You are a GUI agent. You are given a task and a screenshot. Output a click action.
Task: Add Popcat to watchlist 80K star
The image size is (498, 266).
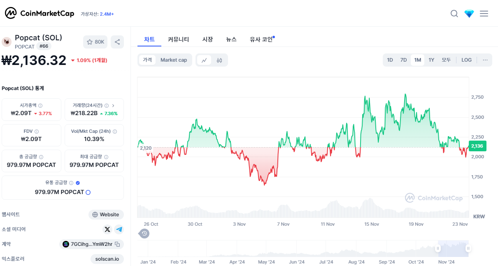[95, 42]
